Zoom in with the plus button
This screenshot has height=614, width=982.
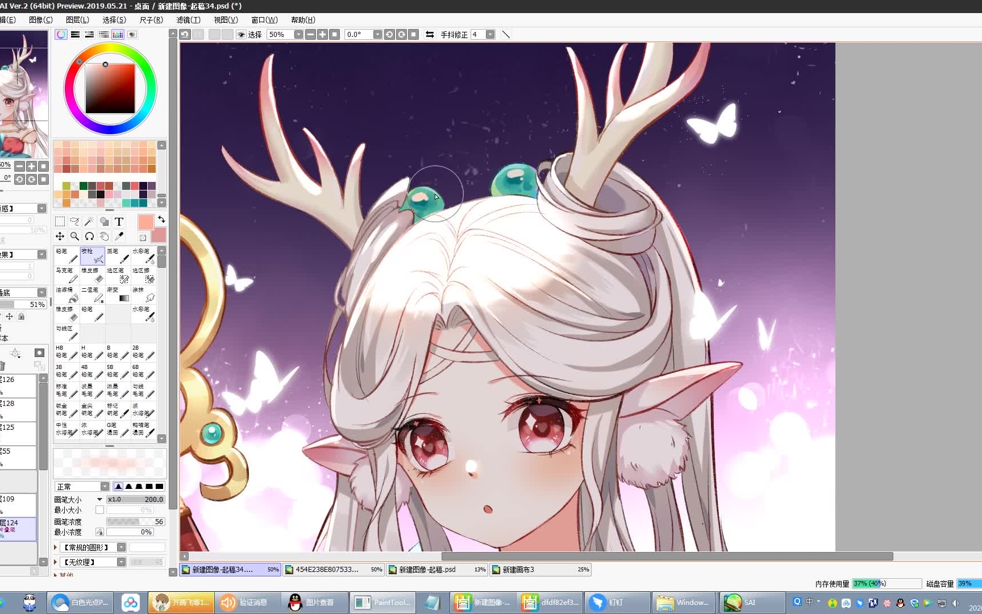pyautogui.click(x=322, y=35)
